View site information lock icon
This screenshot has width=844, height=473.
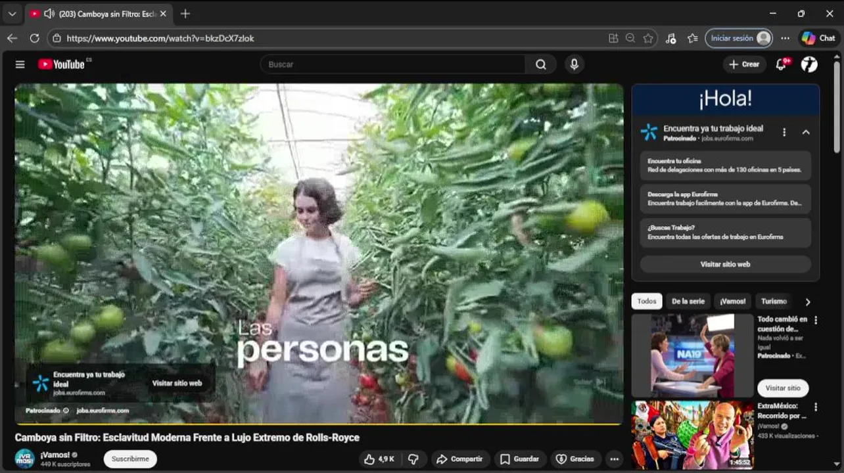[57, 38]
